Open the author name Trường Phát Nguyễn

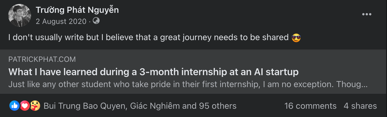click(77, 10)
